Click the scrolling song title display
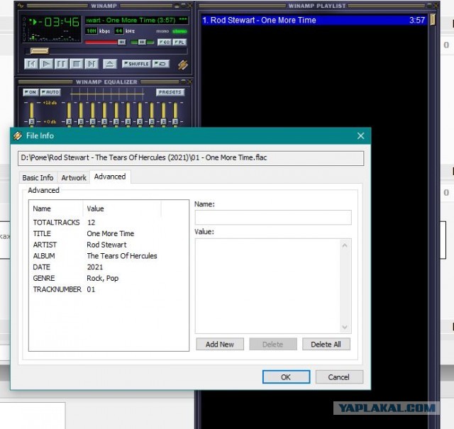 [x=136, y=21]
